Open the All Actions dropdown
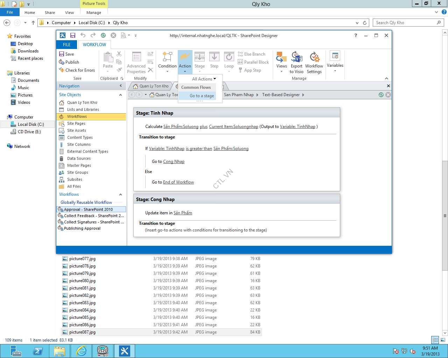 tap(204, 79)
